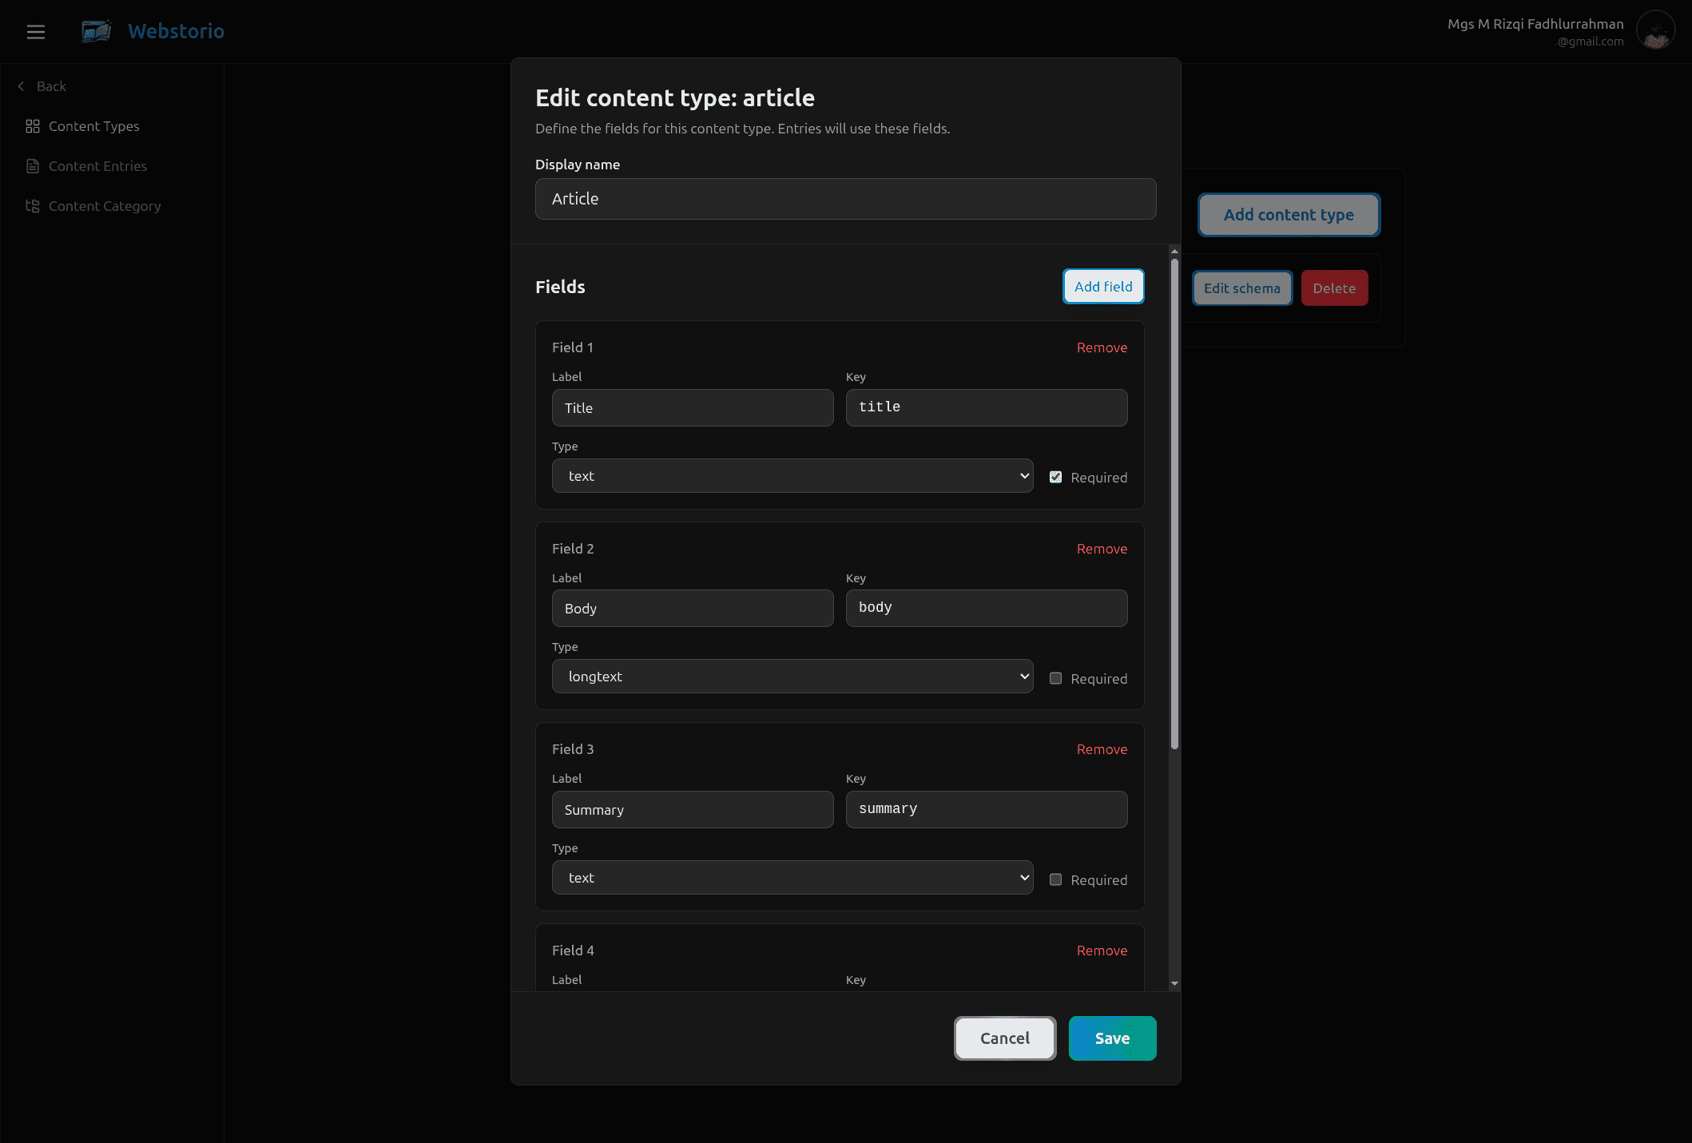Focus the Label input containing Title
Viewport: 1692px width, 1143px height.
coord(693,408)
